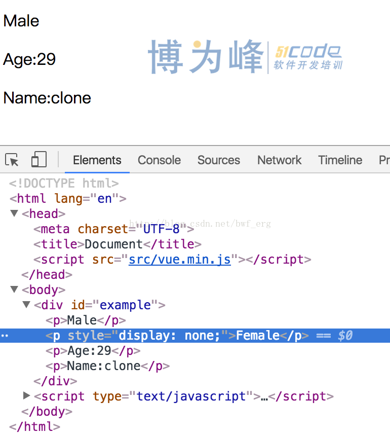This screenshot has height=436, width=390.
Task: Open the ellipsis actions on selected row
Action: pos(5,336)
